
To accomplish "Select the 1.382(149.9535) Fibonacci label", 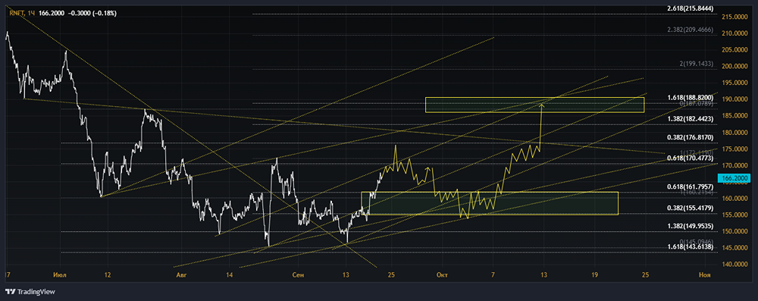I will (690, 225).
